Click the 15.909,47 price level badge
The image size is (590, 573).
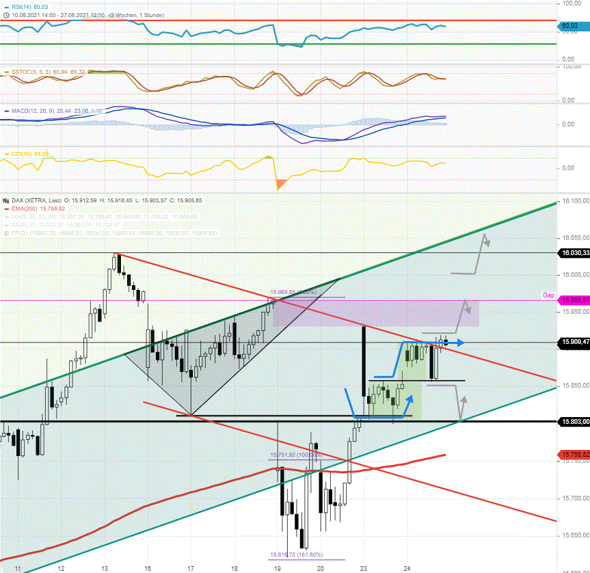click(574, 342)
